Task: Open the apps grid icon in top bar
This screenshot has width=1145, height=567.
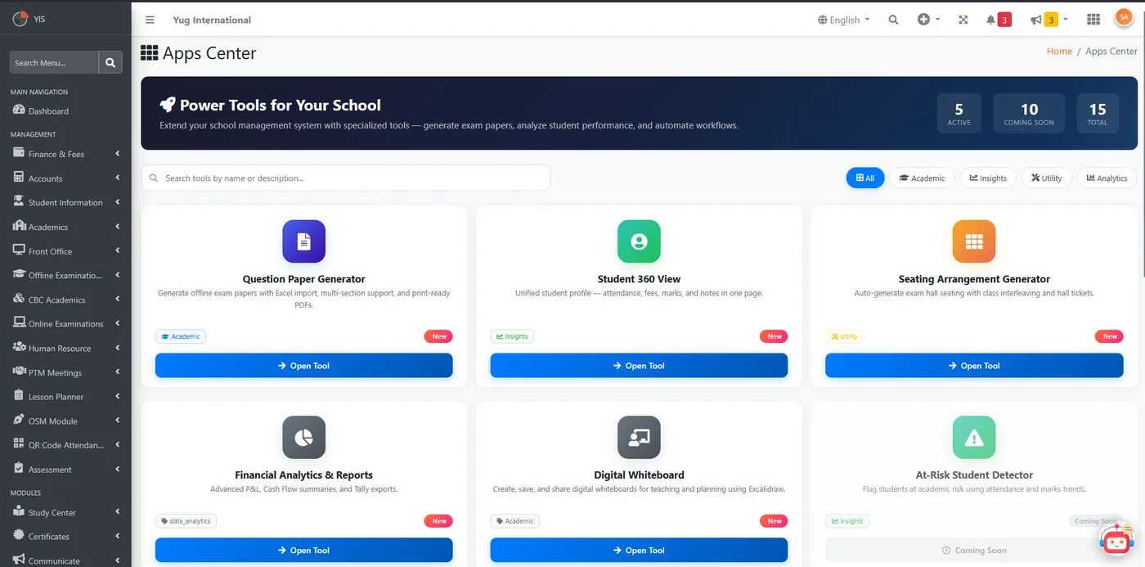Action: coord(1093,20)
